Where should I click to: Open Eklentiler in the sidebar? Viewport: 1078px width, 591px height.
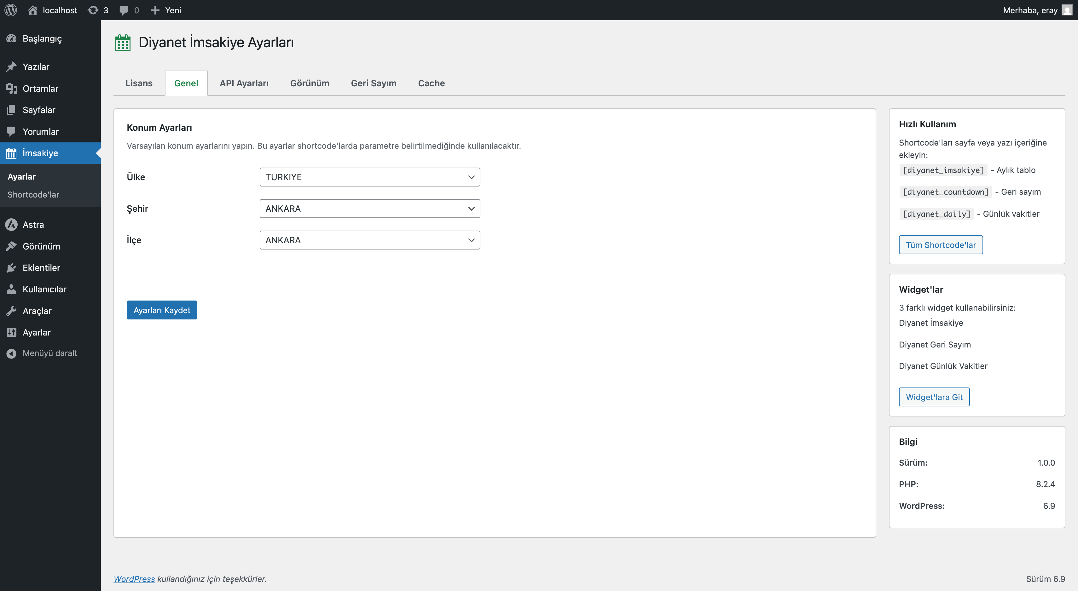tap(50, 268)
